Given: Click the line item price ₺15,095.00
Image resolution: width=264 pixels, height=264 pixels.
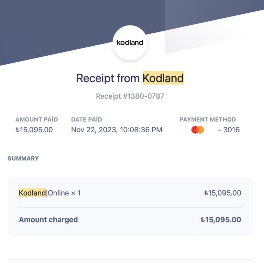Looking at the screenshot, I should click(x=222, y=193).
